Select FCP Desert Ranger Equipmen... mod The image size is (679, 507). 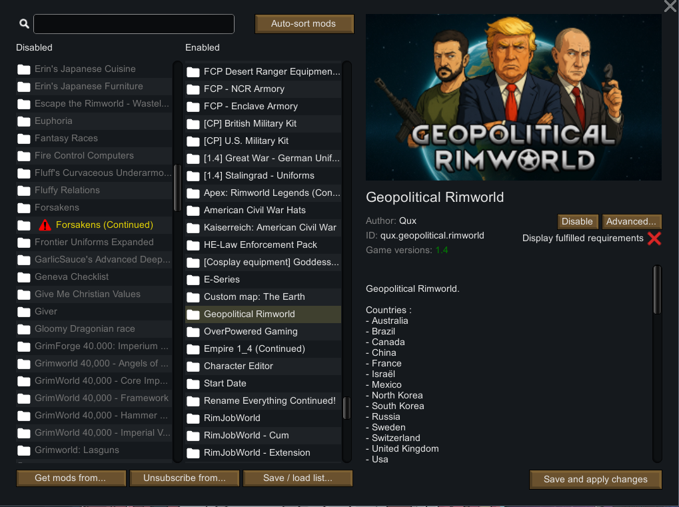(x=263, y=72)
